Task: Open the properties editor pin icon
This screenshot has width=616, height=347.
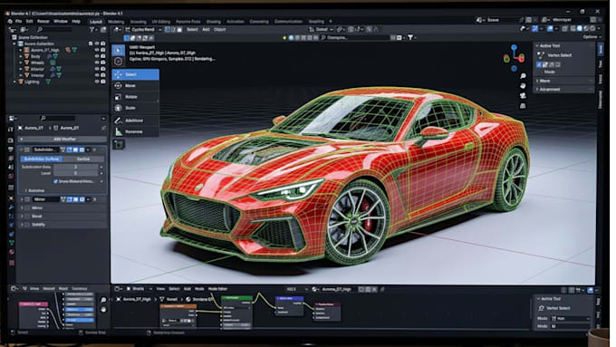Action: tap(103, 128)
